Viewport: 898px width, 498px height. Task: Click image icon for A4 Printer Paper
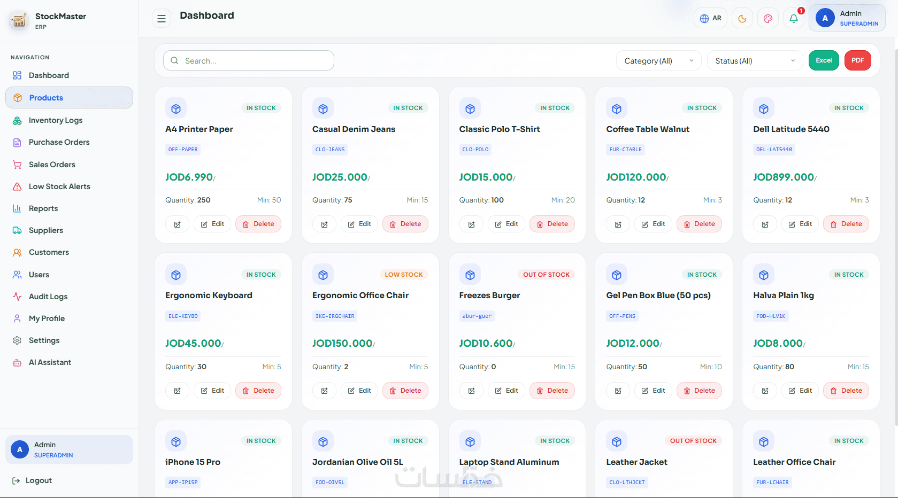tap(177, 224)
